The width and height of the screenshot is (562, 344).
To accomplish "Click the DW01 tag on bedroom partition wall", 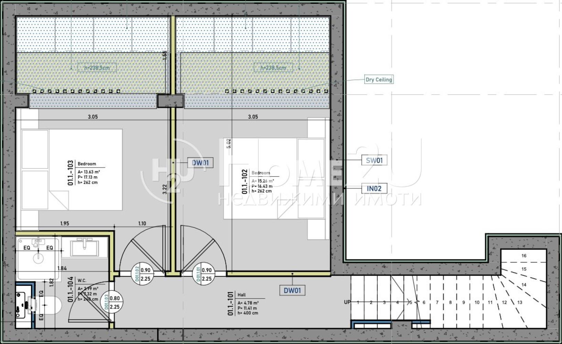I will 200,163.
